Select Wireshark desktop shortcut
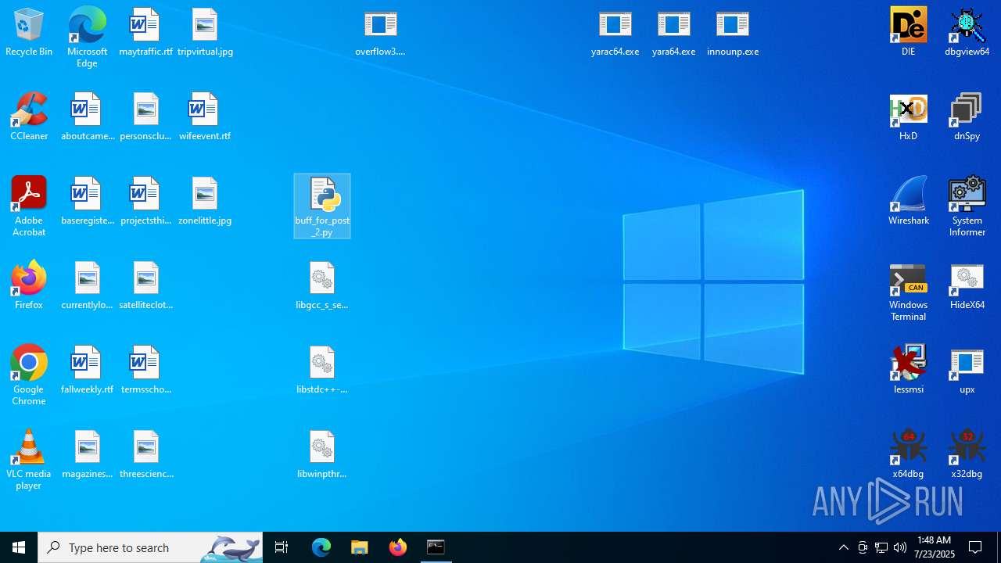This screenshot has height=563, width=1001. pyautogui.click(x=909, y=202)
